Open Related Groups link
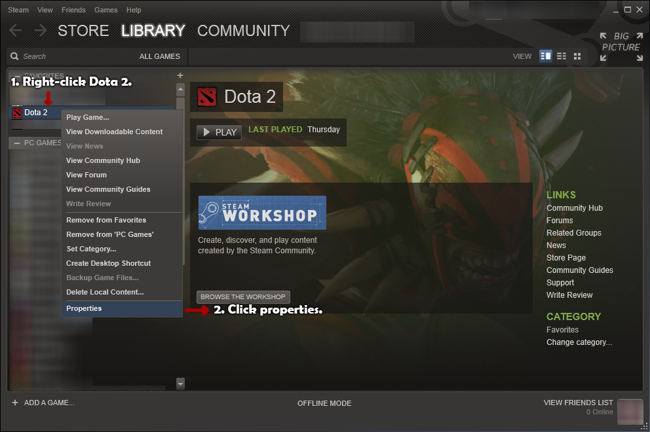Image resolution: width=650 pixels, height=432 pixels. coord(574,233)
